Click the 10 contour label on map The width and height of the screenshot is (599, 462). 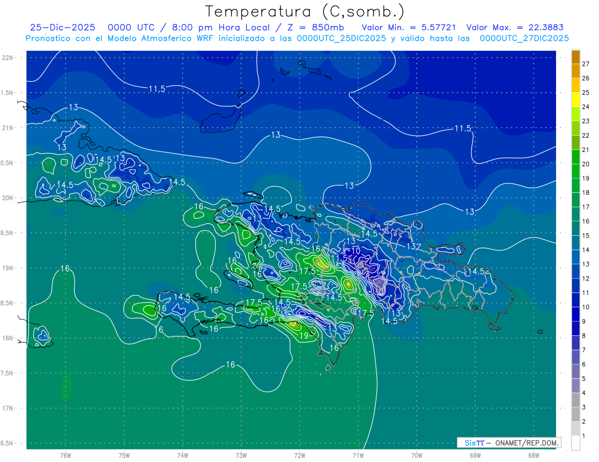pyautogui.click(x=356, y=250)
